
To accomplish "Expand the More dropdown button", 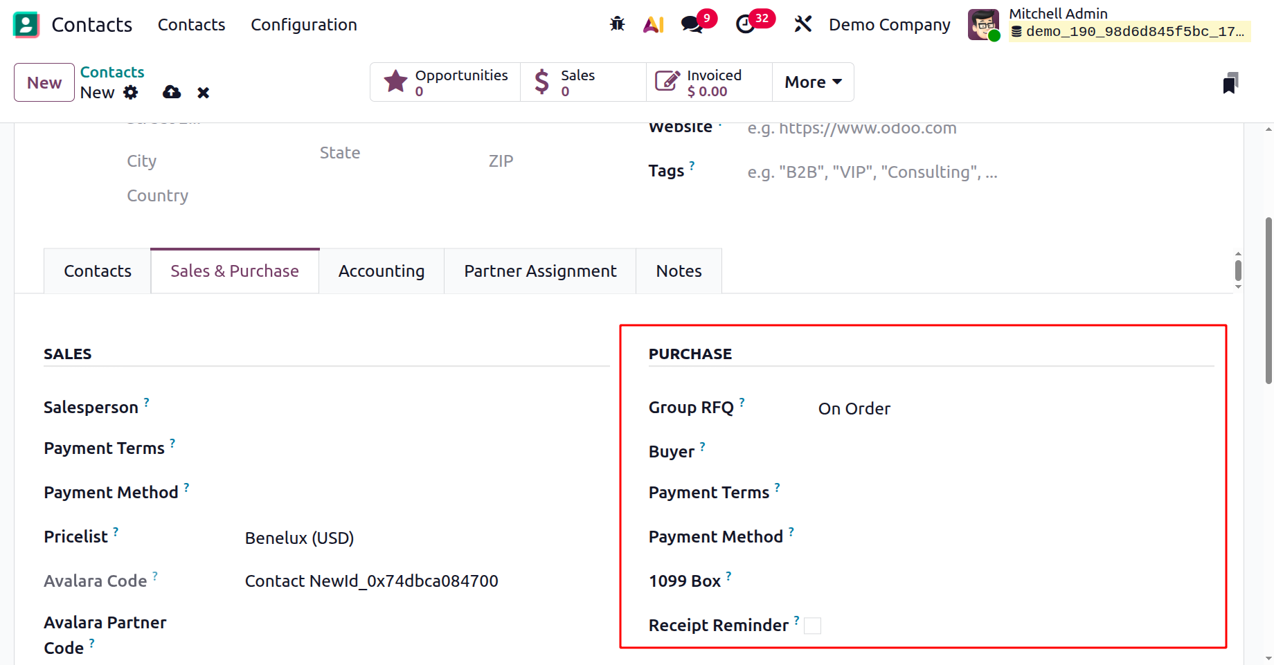I will point(813,82).
